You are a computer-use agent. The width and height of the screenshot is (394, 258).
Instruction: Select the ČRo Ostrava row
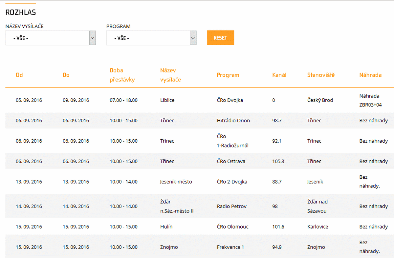click(231, 161)
